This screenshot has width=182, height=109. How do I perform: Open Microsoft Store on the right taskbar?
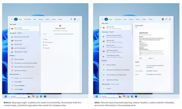(x=136, y=96)
